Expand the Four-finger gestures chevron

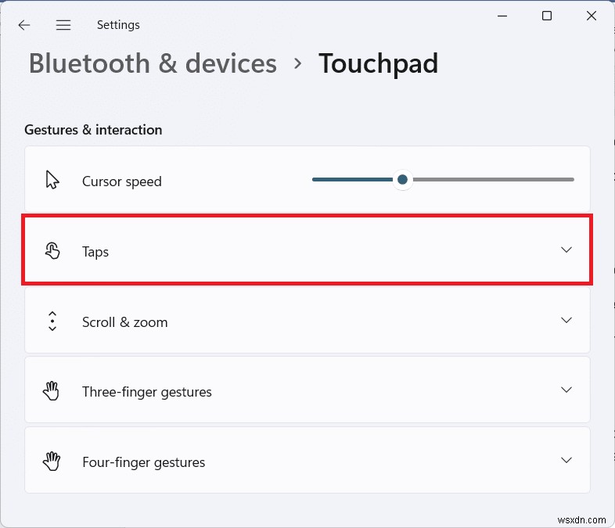click(x=566, y=460)
